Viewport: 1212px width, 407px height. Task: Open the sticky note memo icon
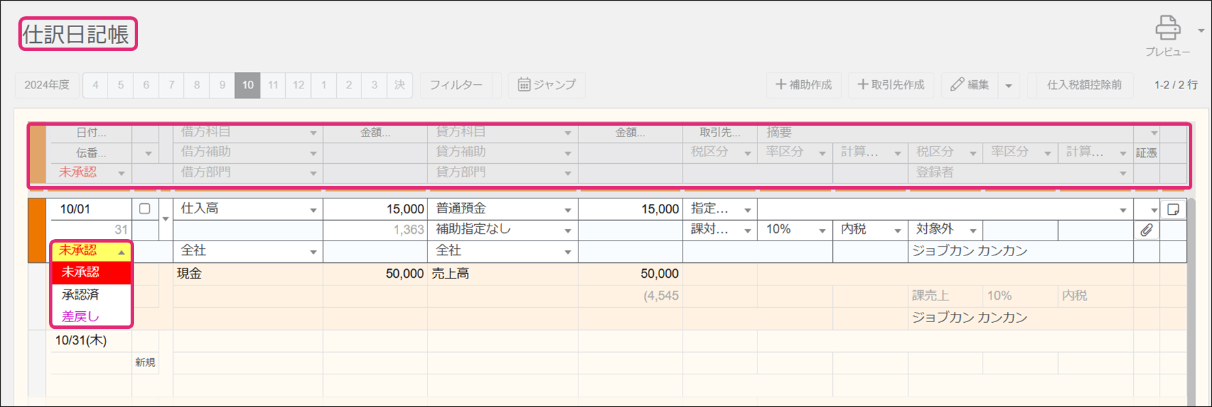point(1173,209)
